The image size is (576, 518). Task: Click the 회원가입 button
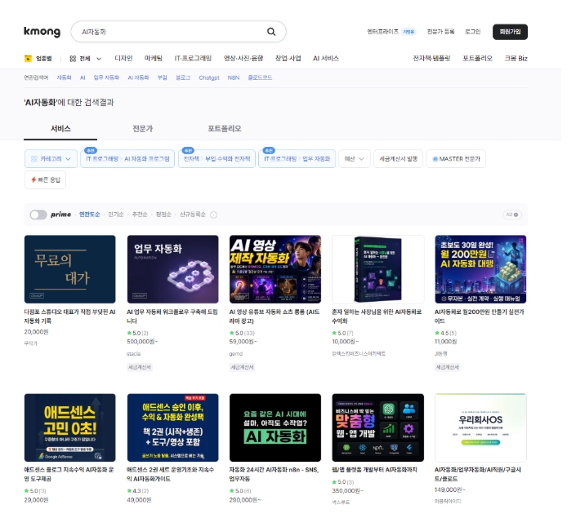tap(510, 32)
